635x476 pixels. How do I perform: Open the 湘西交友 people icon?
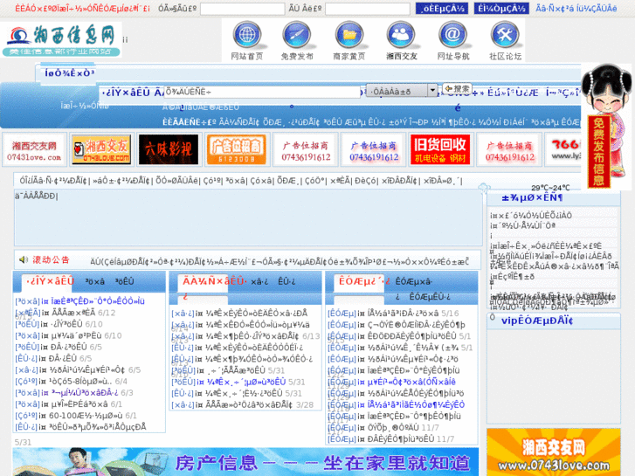pyautogui.click(x=401, y=35)
